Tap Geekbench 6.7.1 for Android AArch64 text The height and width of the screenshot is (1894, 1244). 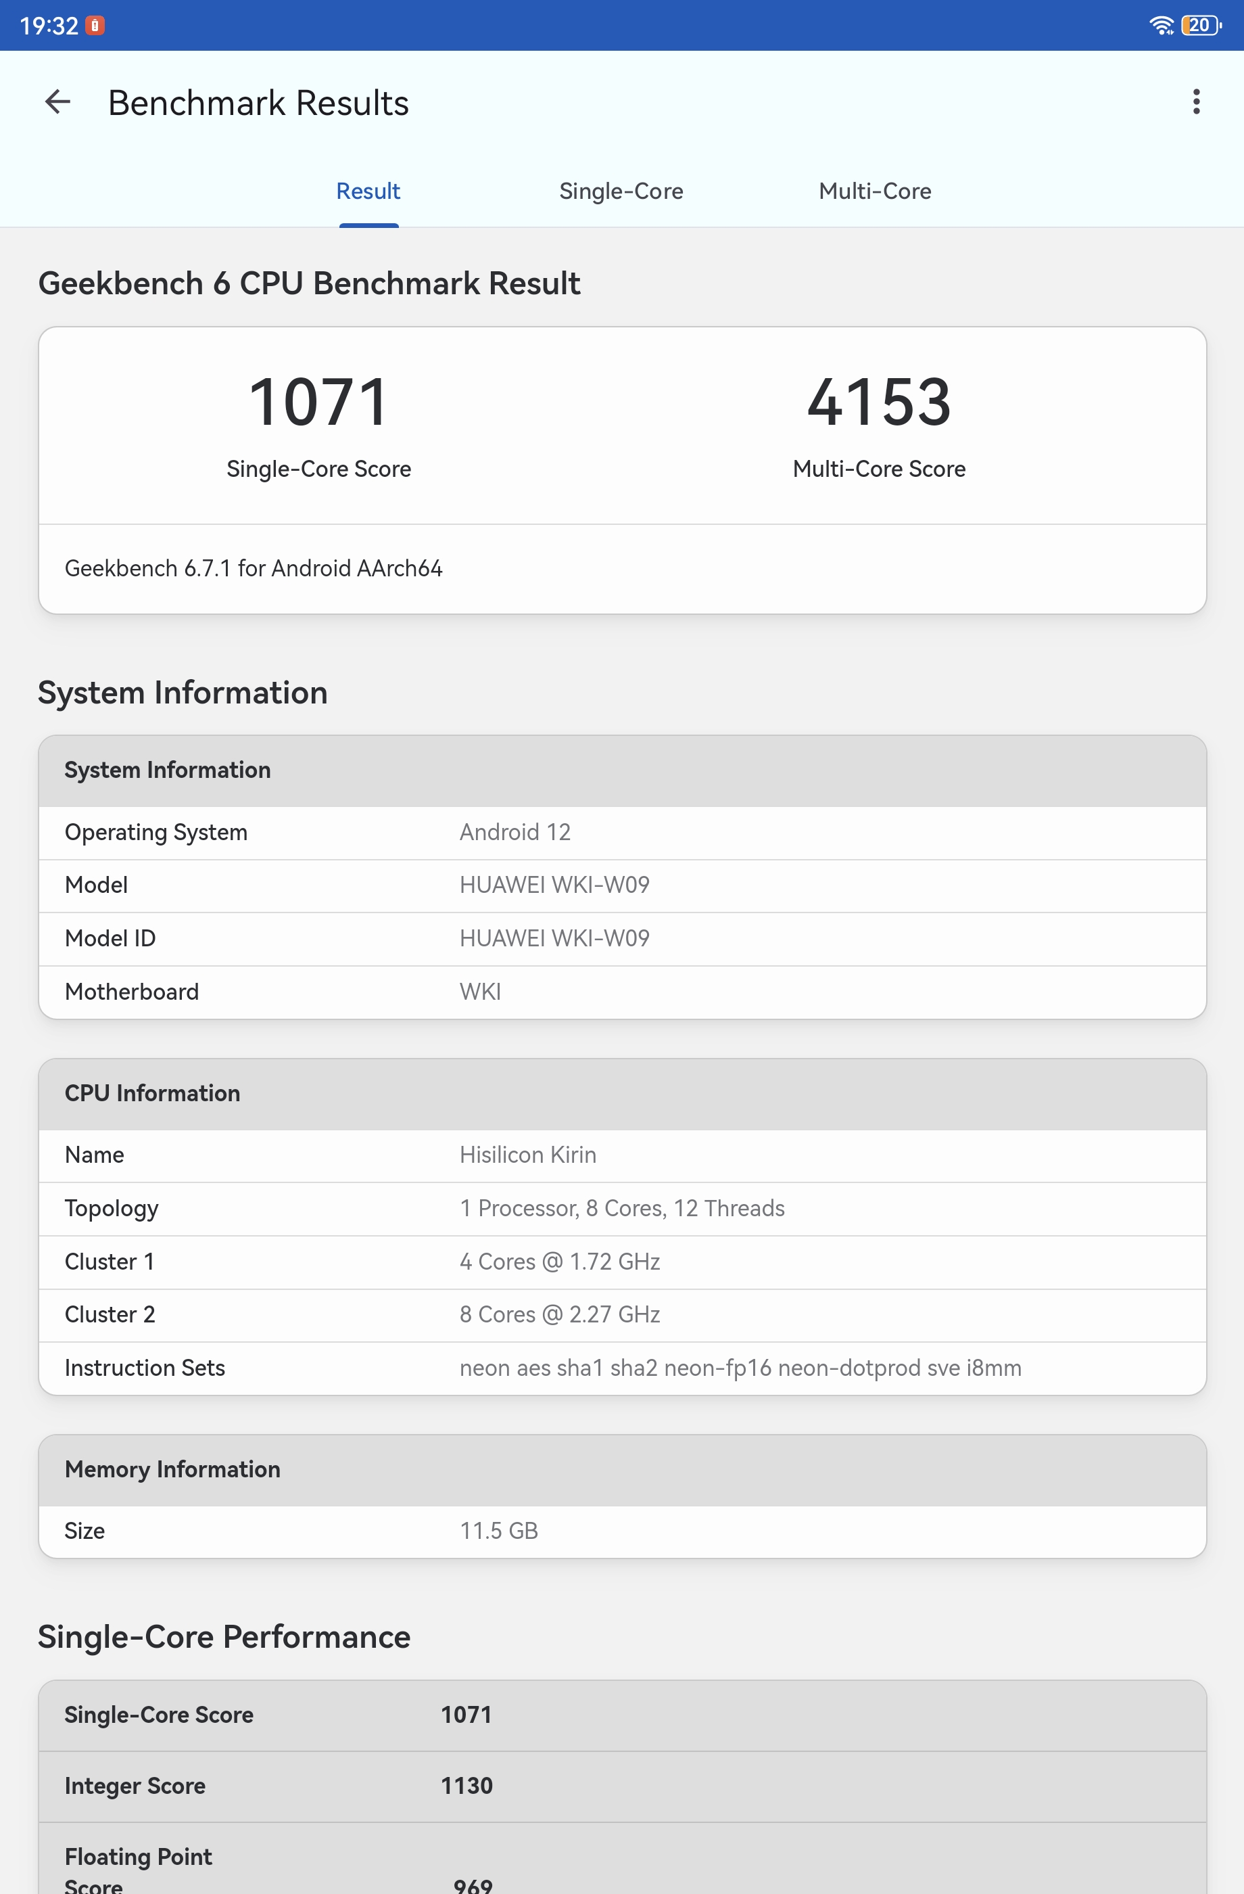coord(254,568)
